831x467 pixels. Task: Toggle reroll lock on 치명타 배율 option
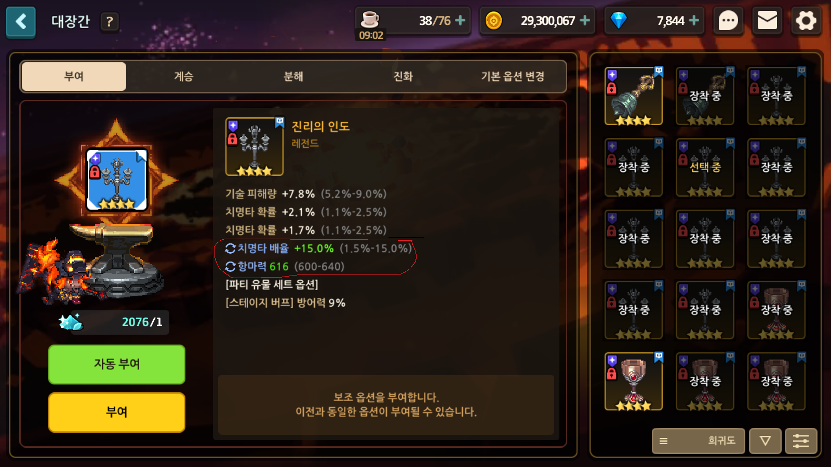tap(230, 249)
